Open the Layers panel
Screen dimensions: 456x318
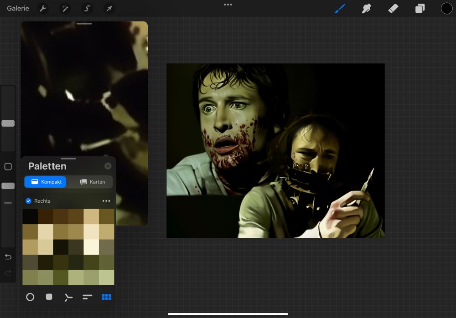[x=420, y=9]
